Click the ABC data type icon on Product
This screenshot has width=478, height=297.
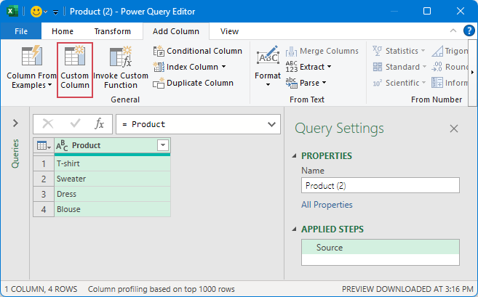click(62, 146)
